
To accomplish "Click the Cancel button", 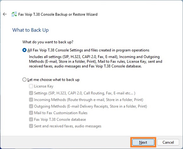I will [168, 142].
